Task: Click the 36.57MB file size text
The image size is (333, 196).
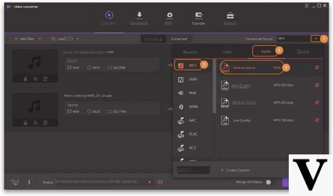Action: (119, 68)
